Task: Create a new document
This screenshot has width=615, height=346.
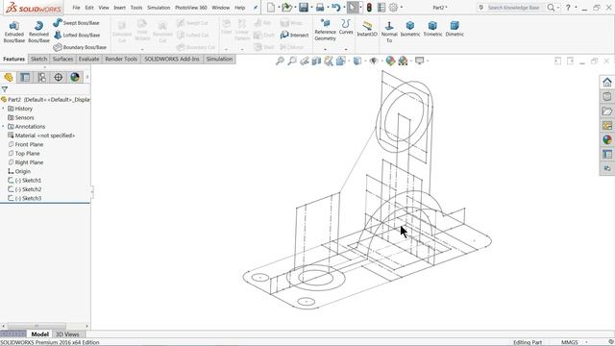Action: [271, 8]
